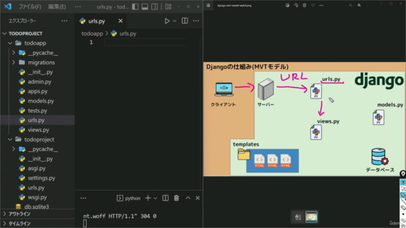
Task: Toggle bottom panel visibility
Action: pyautogui.click(x=145, y=6)
